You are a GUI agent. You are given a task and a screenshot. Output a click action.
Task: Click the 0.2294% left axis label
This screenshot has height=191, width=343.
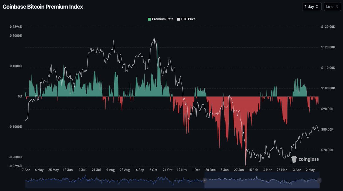[16, 27]
